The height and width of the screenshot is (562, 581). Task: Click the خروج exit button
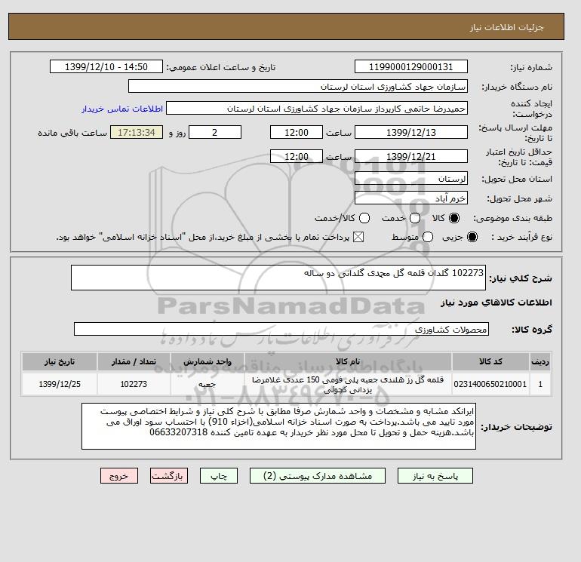(119, 476)
